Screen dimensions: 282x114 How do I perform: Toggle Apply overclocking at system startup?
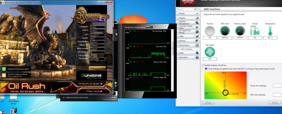[x=64, y=97]
